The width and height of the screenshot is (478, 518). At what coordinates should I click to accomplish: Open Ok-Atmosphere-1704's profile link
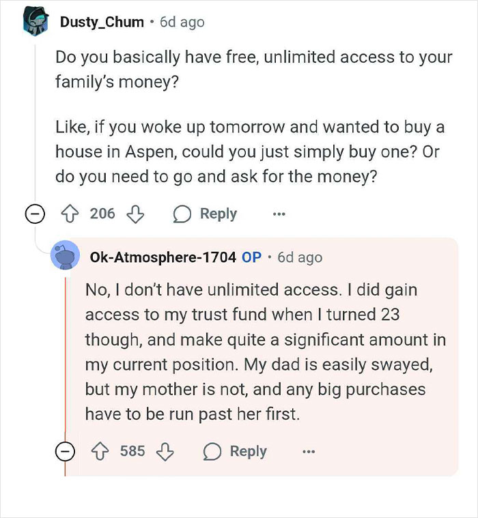click(x=162, y=257)
